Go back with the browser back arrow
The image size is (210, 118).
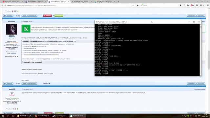[2, 6]
